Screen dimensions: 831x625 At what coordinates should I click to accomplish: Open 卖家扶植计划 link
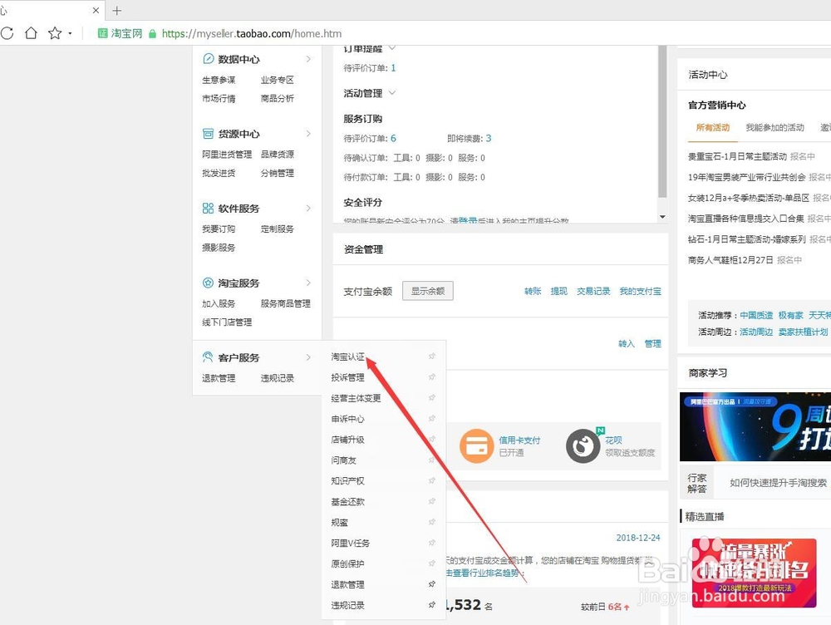pyautogui.click(x=803, y=332)
